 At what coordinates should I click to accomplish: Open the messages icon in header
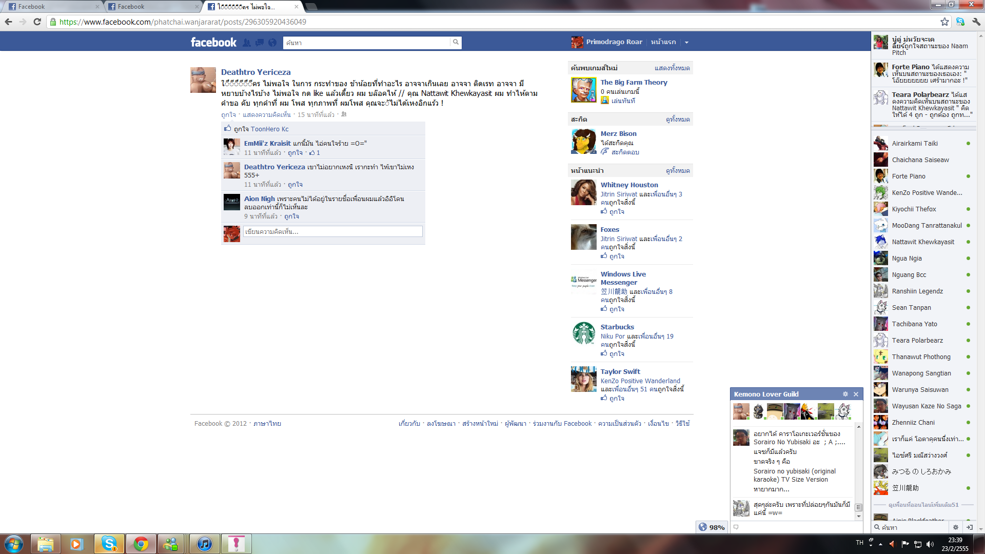(x=260, y=43)
